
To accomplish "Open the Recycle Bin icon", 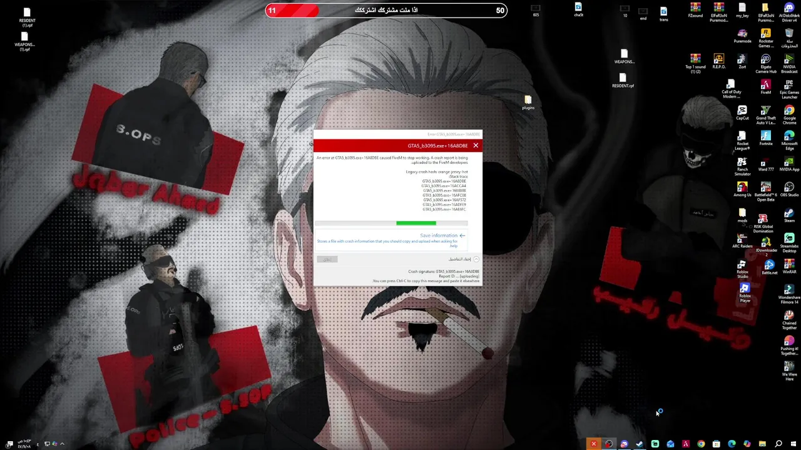I will click(x=789, y=38).
